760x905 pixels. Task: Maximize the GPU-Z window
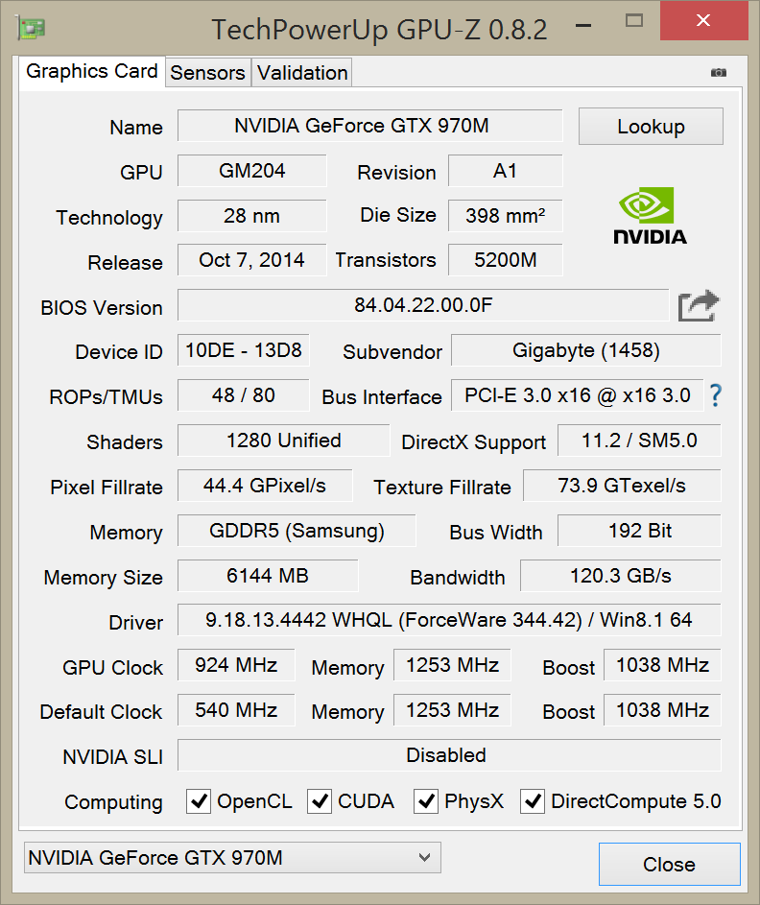(634, 21)
